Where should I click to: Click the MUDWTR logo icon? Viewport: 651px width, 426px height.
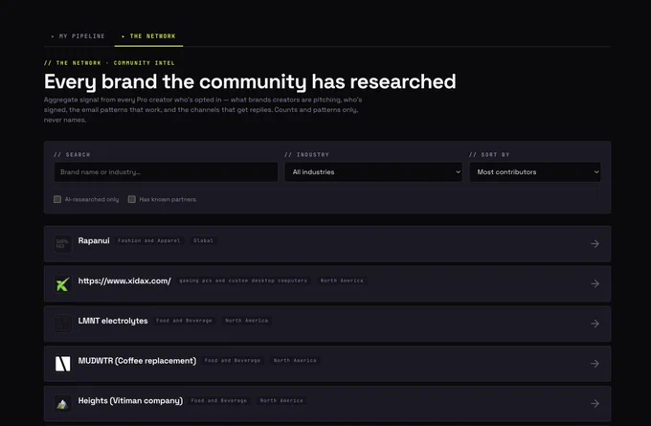(62, 364)
